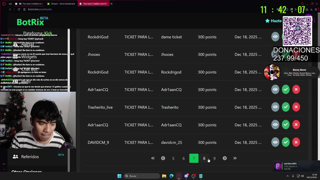Image resolution: width=320 pixels, height=180 pixels.
Task: View the RockdriGod 'dame ticket' redemption details
Action: click(x=275, y=36)
